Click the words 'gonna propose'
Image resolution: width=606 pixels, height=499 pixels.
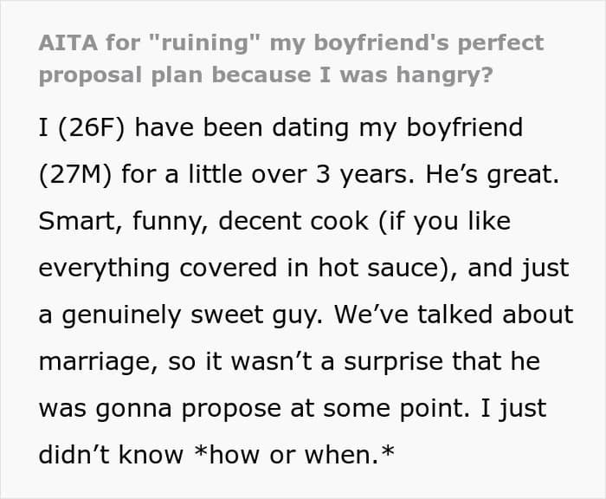pyautogui.click(x=188, y=409)
